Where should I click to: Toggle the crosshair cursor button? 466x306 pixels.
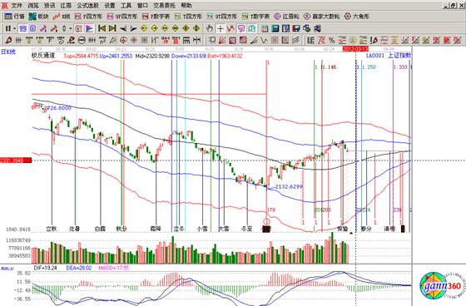click(221, 28)
